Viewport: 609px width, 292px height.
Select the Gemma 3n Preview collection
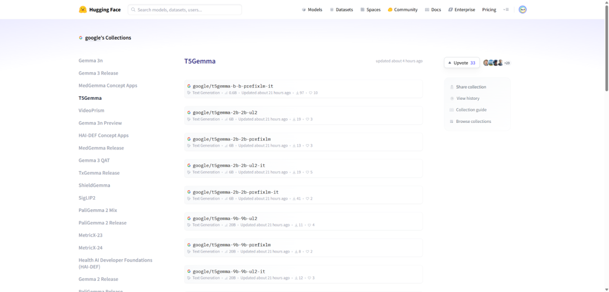click(x=100, y=123)
